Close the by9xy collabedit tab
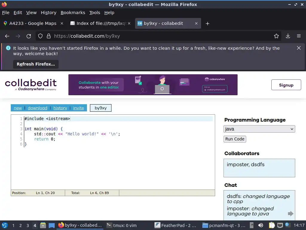This screenshot has height=230, width=306. tap(196, 23)
